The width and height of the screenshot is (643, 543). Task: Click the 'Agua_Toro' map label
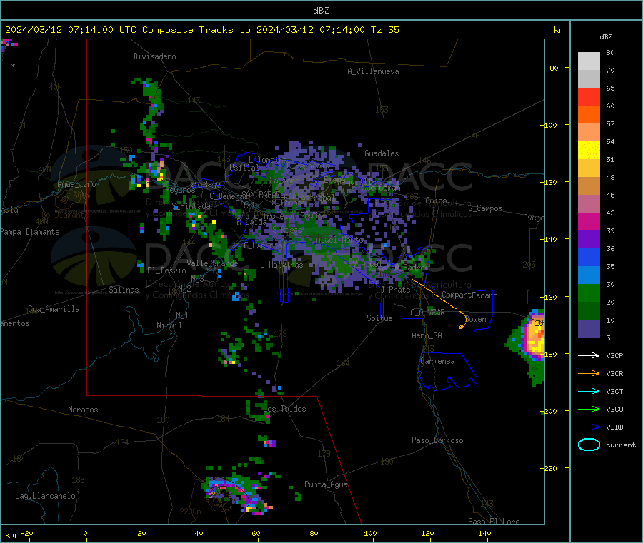[76, 184]
